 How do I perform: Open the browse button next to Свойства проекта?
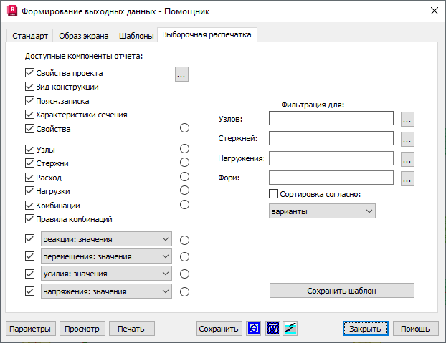coord(181,73)
